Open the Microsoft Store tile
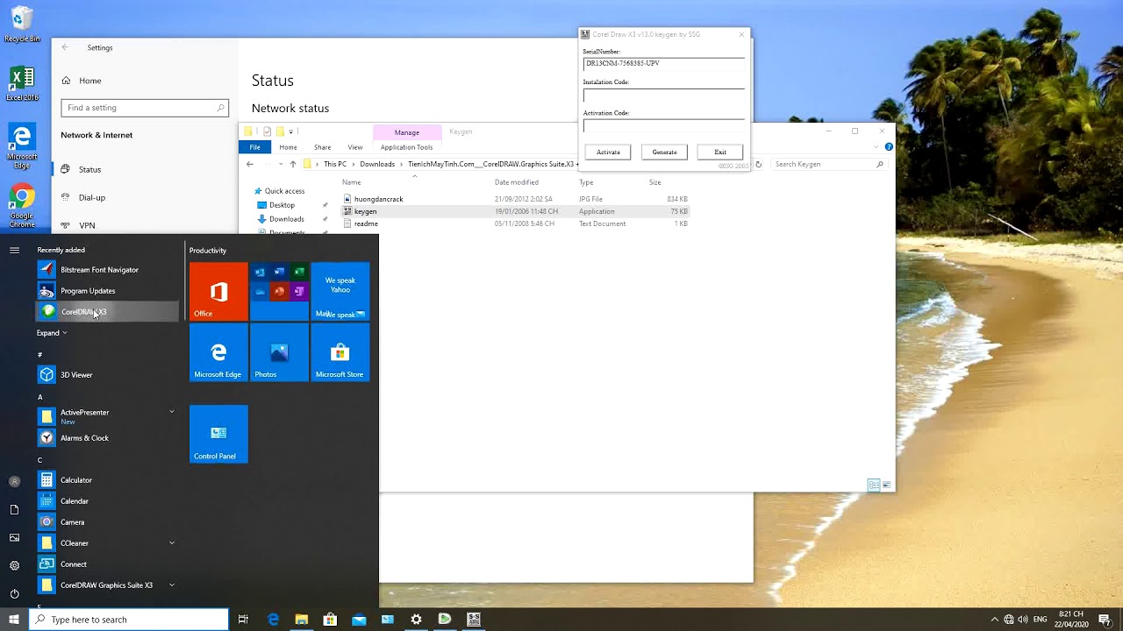The width and height of the screenshot is (1123, 631). 340,352
